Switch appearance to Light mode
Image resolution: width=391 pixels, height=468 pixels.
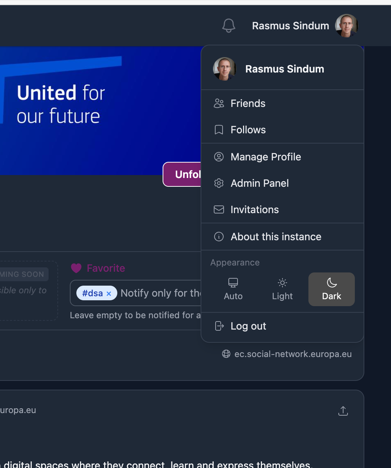[282, 289]
